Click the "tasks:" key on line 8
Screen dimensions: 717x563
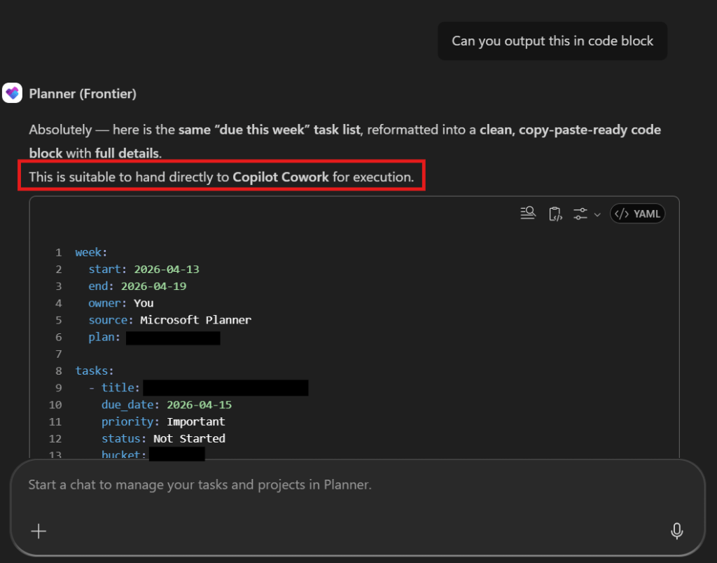95,371
